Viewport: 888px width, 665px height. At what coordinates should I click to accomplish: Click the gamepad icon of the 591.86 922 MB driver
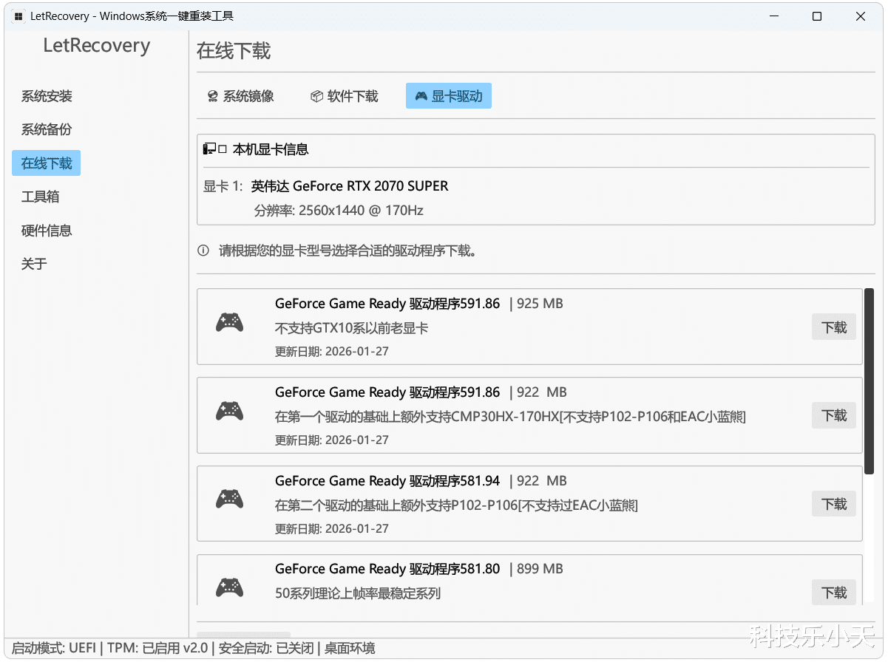point(230,411)
